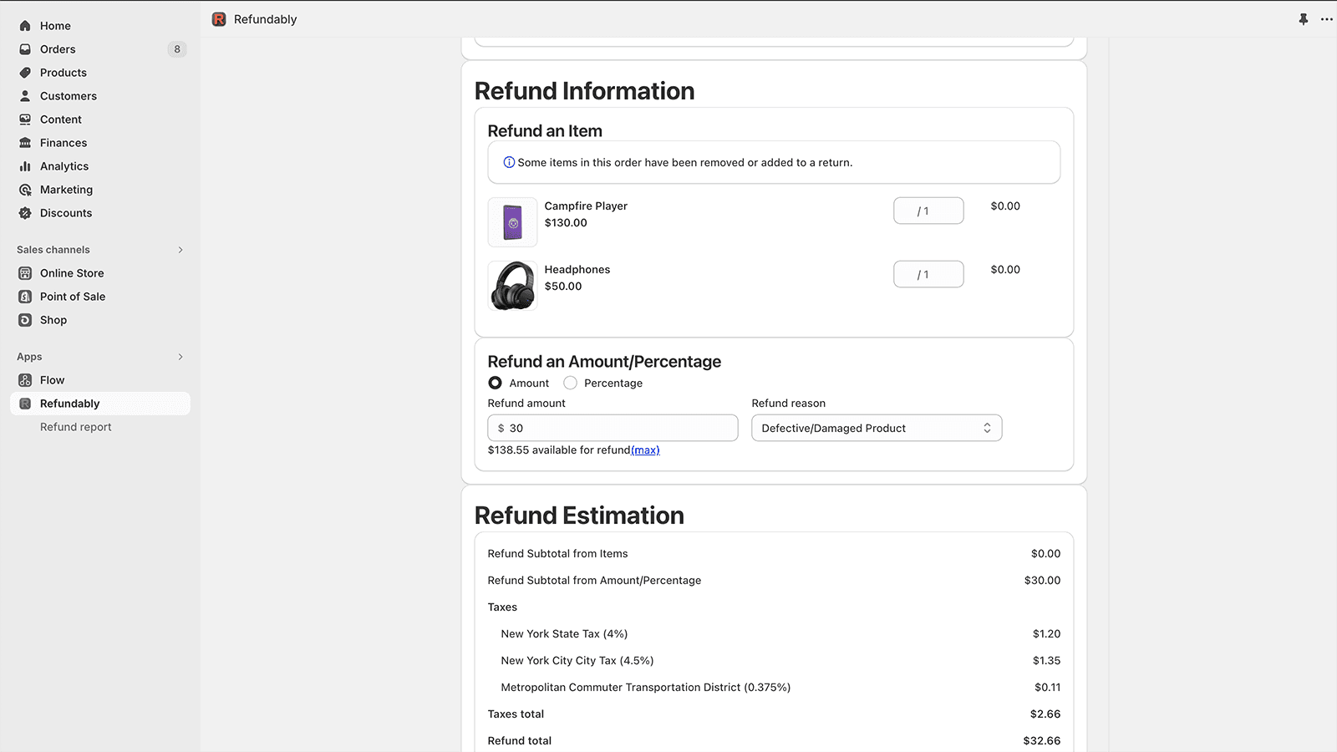Image resolution: width=1337 pixels, height=752 pixels.
Task: Click the Analytics bar chart icon
Action: (x=25, y=166)
